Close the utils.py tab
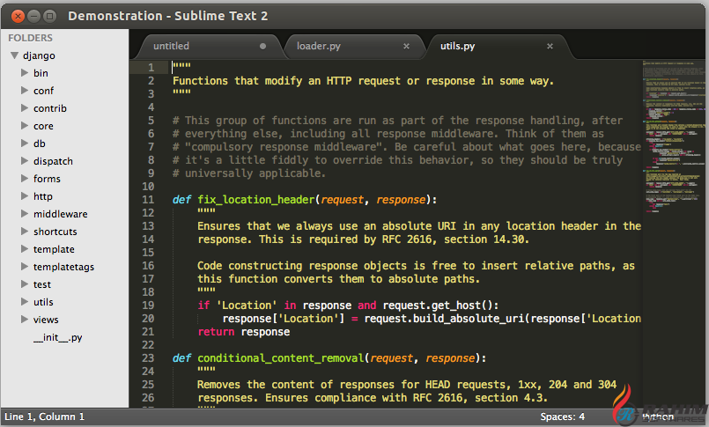Viewport: 709px width, 427px height. pyautogui.click(x=550, y=46)
